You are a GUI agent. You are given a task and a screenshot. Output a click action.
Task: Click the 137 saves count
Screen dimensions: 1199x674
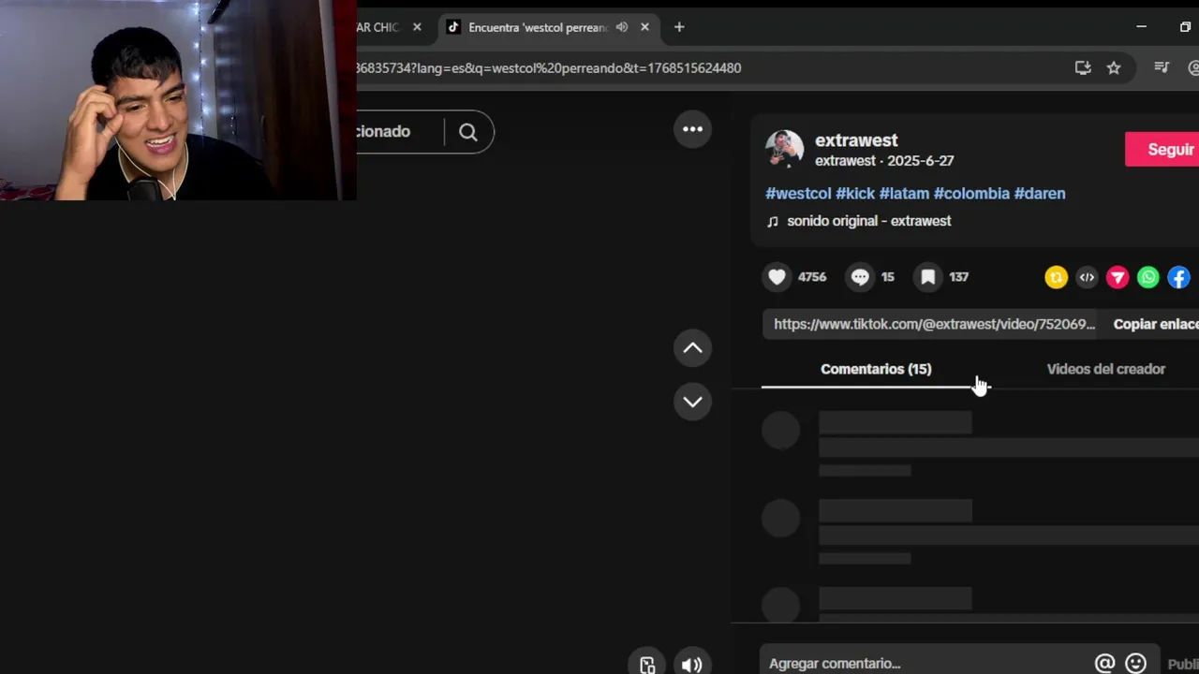pos(958,277)
